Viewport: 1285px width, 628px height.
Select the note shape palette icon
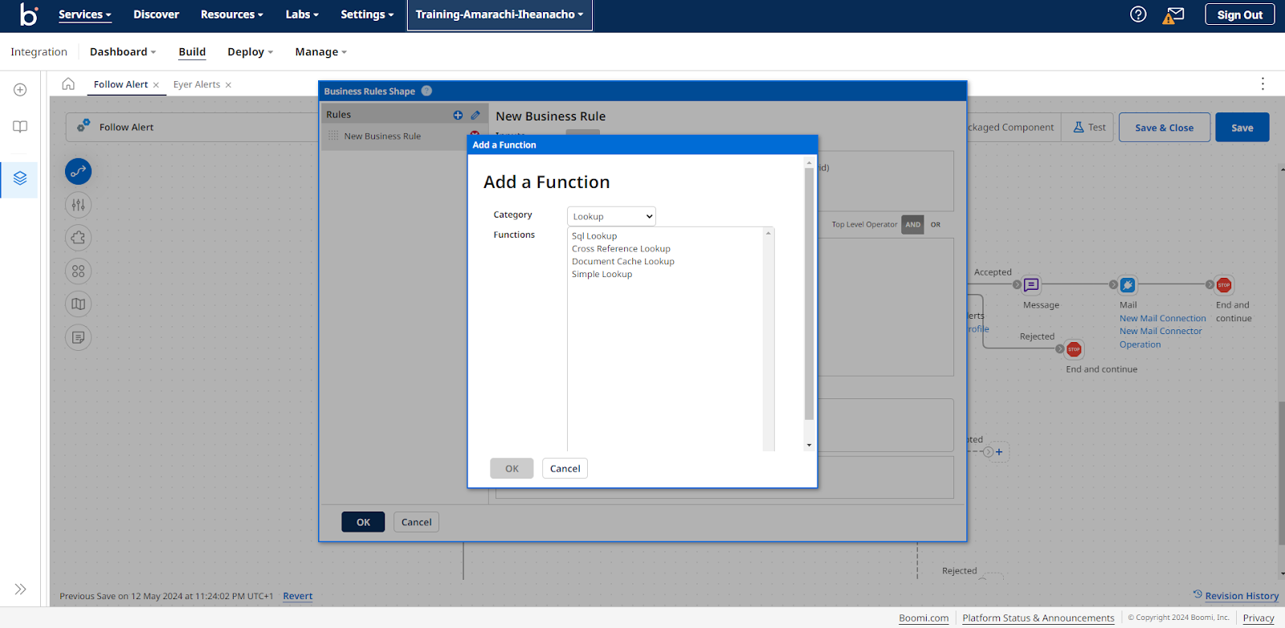point(78,337)
